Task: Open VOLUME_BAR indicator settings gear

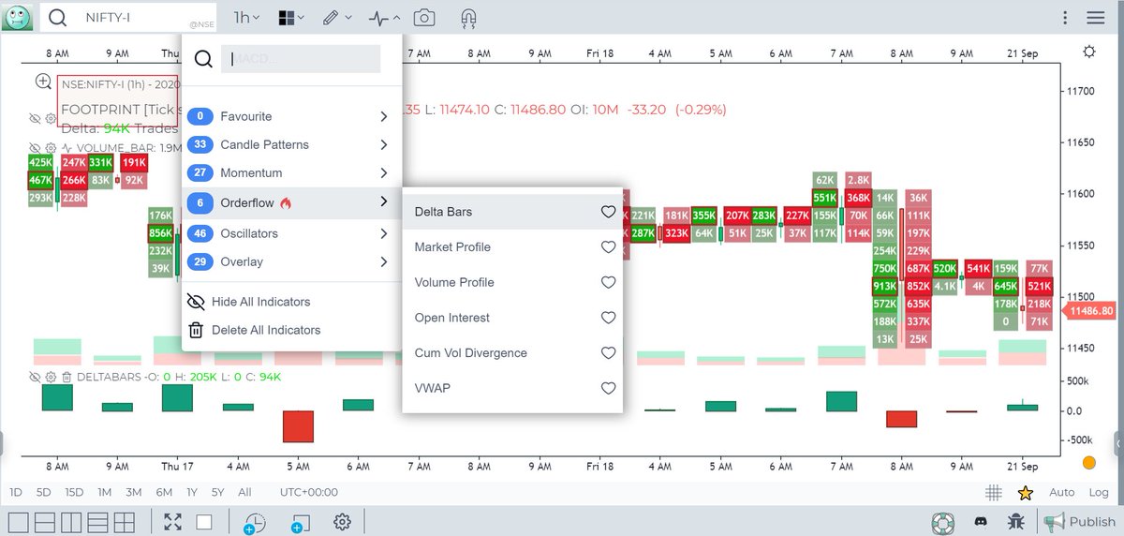Action: pyautogui.click(x=51, y=147)
